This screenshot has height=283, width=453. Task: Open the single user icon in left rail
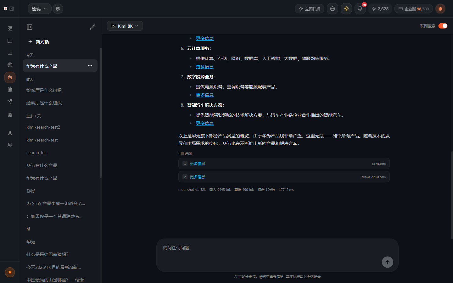[x=10, y=133]
